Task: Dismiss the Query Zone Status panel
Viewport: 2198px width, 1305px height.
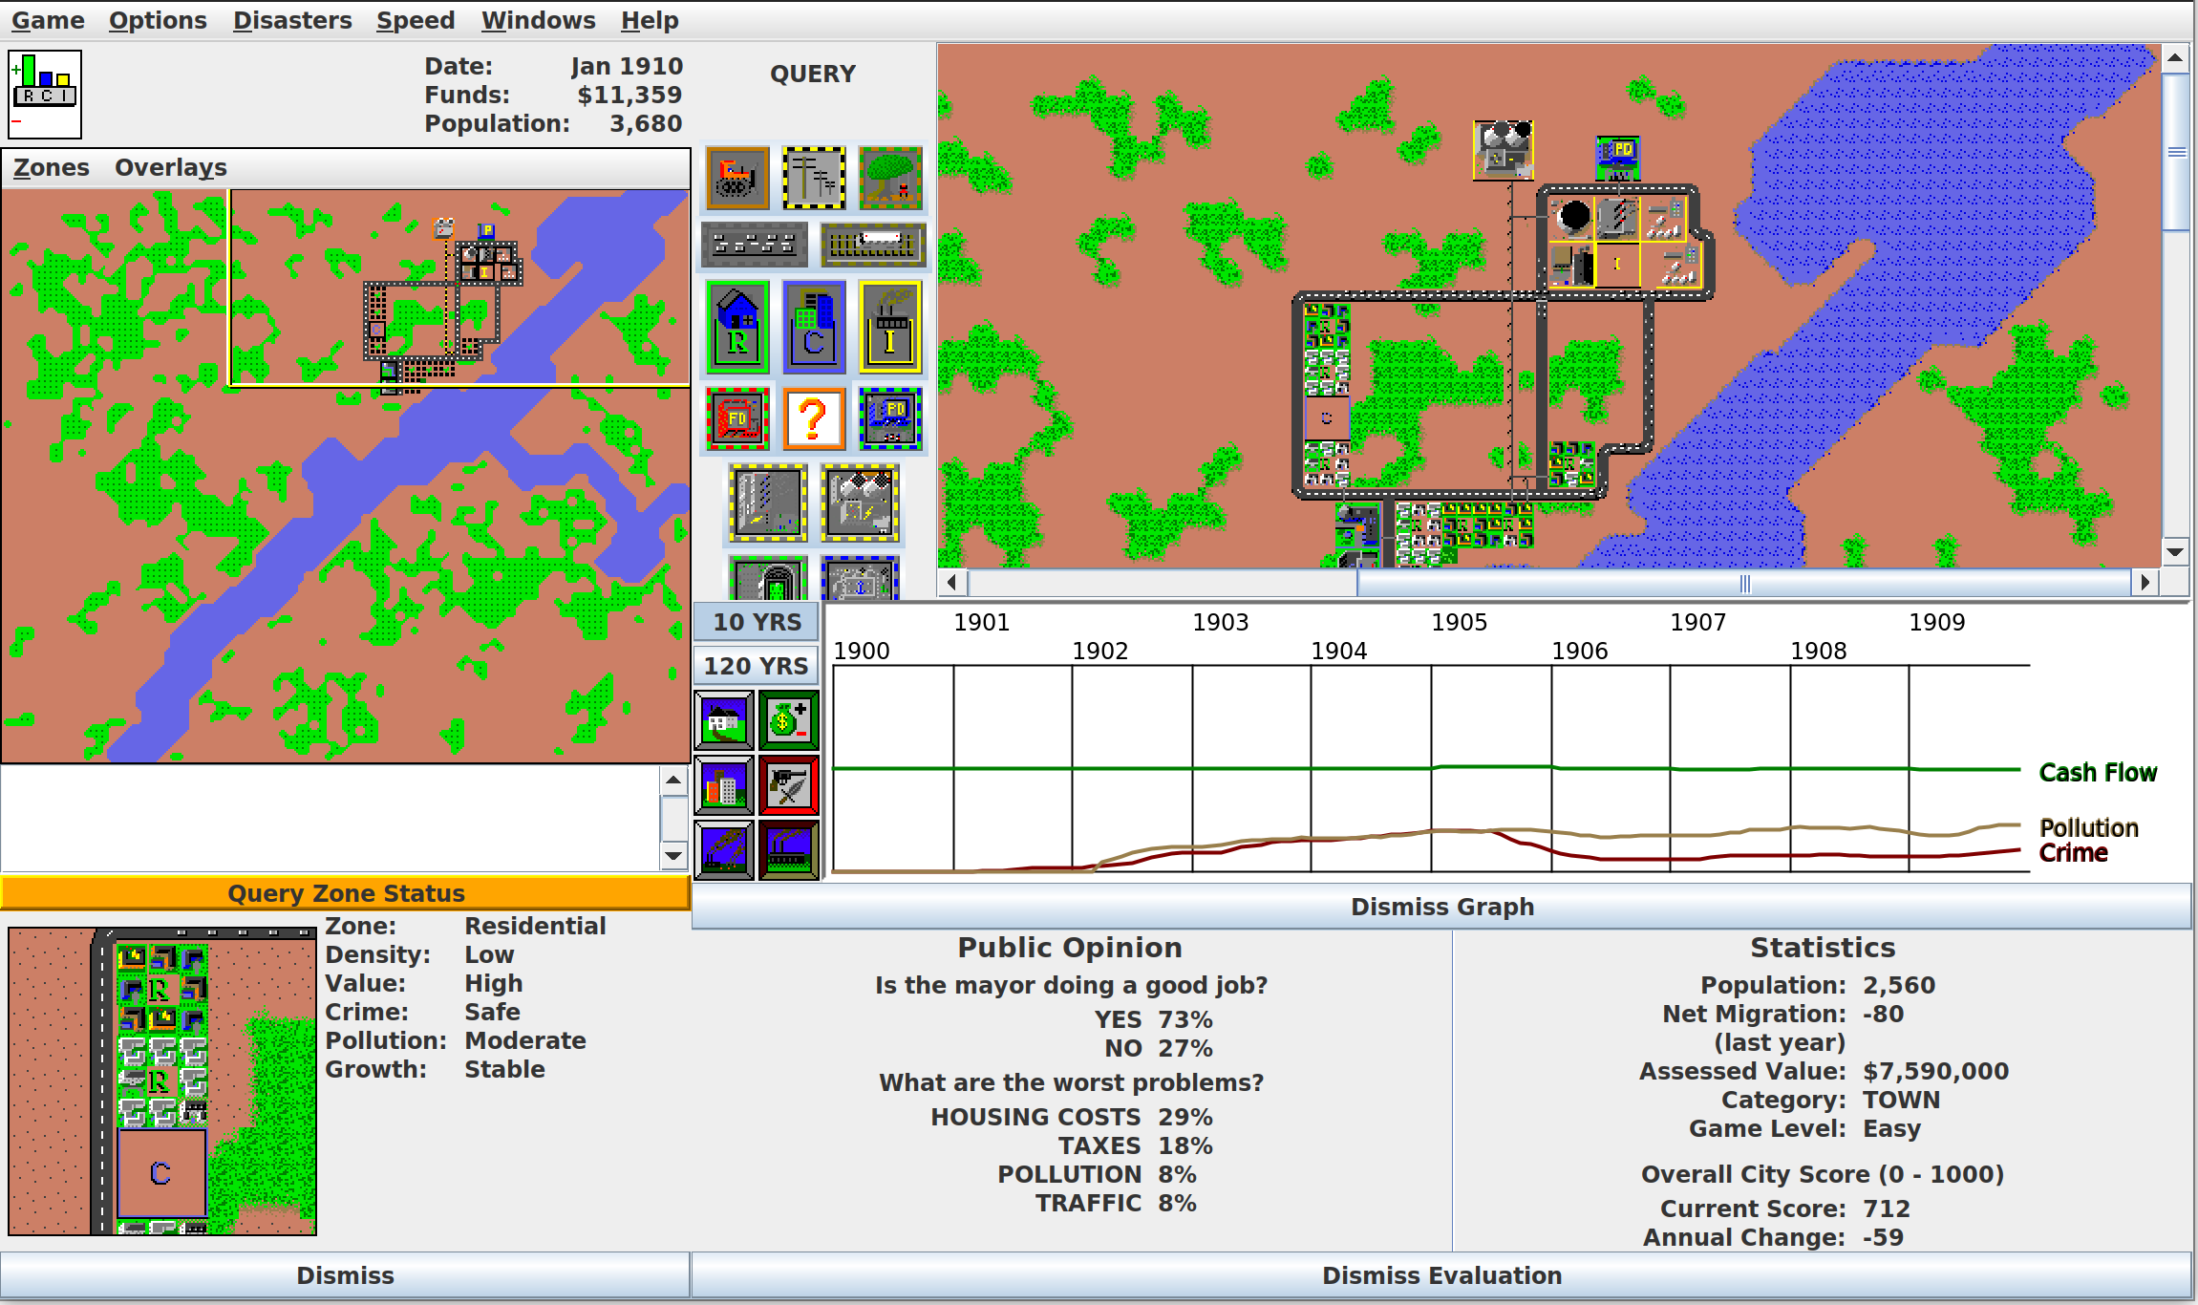Action: (x=345, y=1275)
